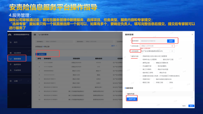Image resolution: width=203 pixels, height=114 pixels.
Task: Click the blue 选择 project button
Action: click(x=171, y=41)
